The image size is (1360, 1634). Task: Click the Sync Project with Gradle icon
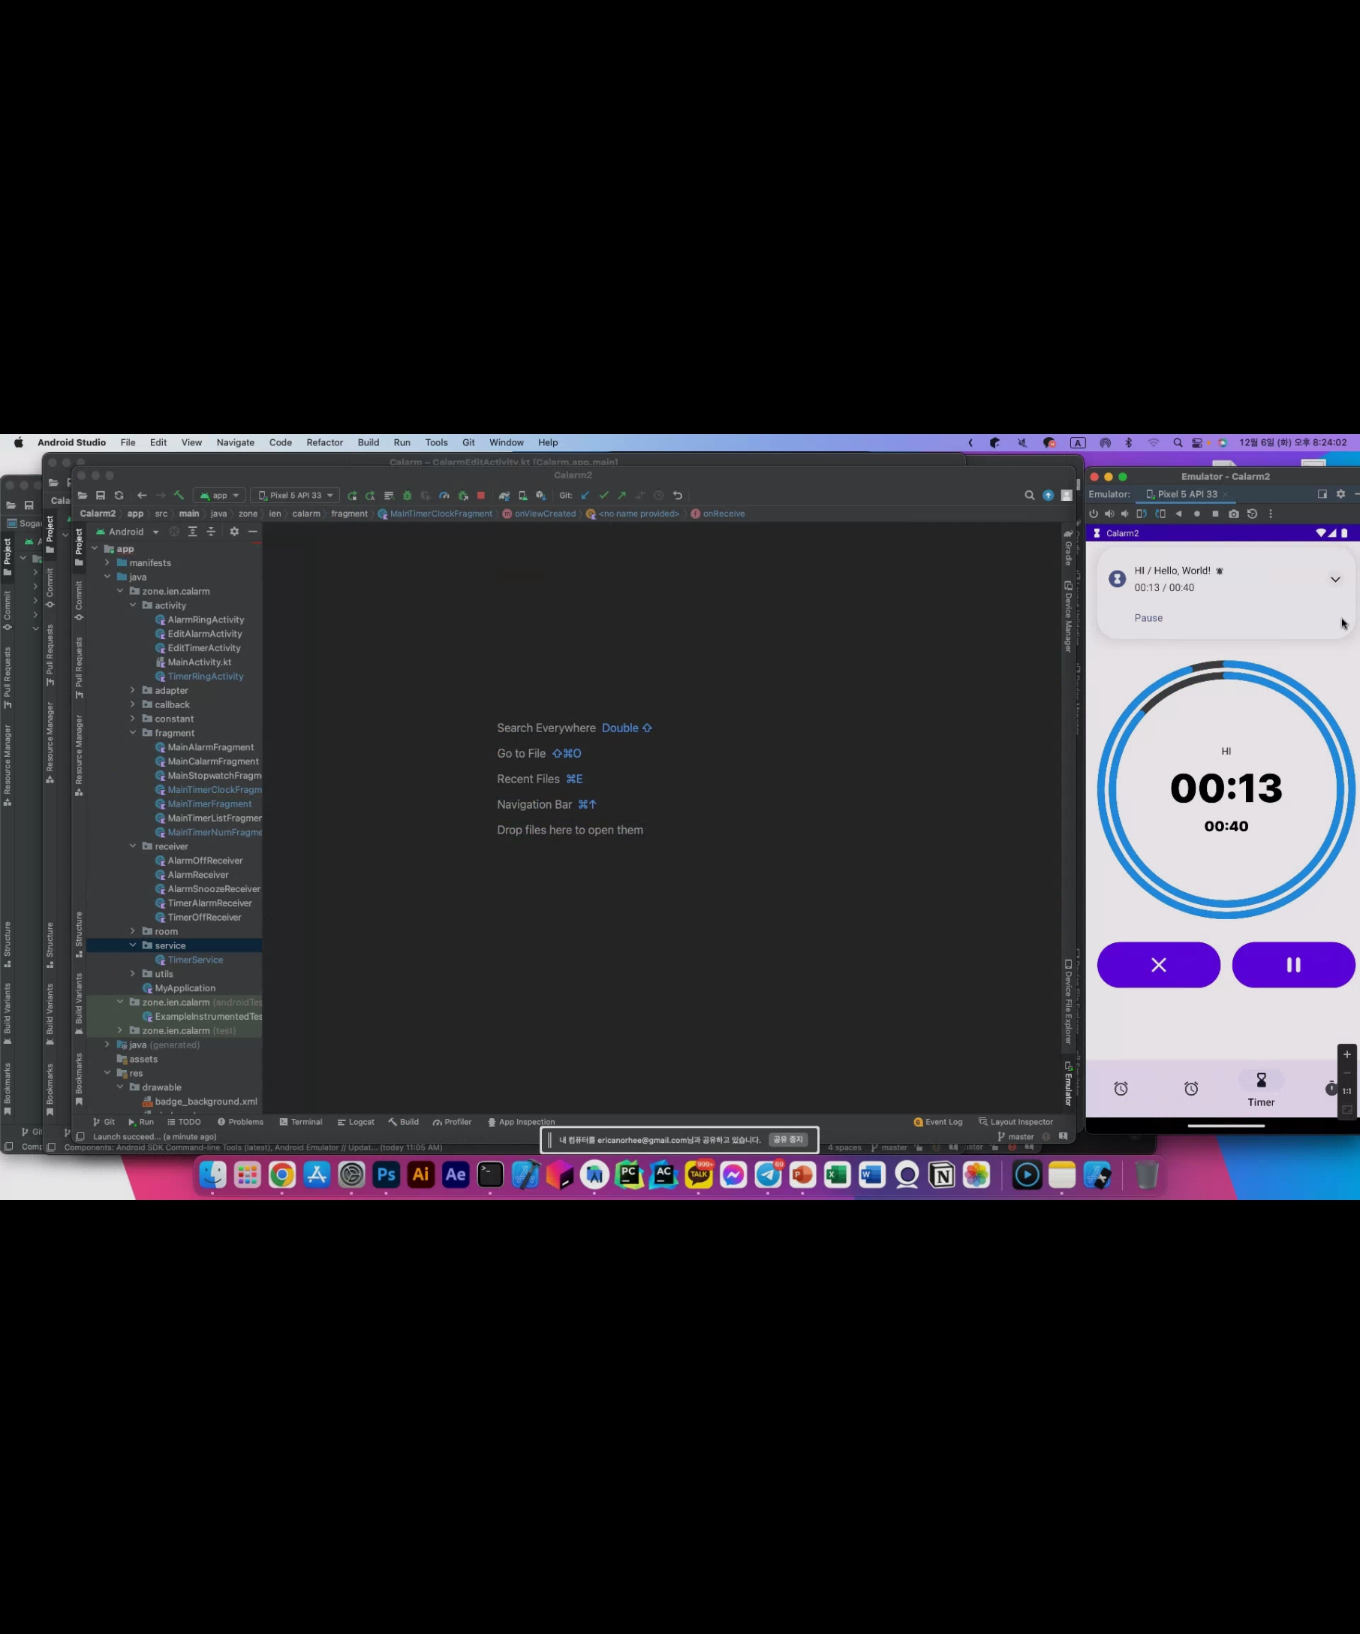(x=504, y=495)
